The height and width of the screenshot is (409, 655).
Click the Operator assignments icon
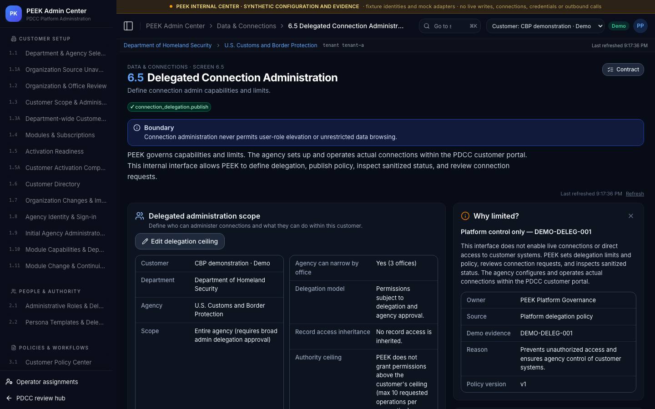tap(9, 382)
